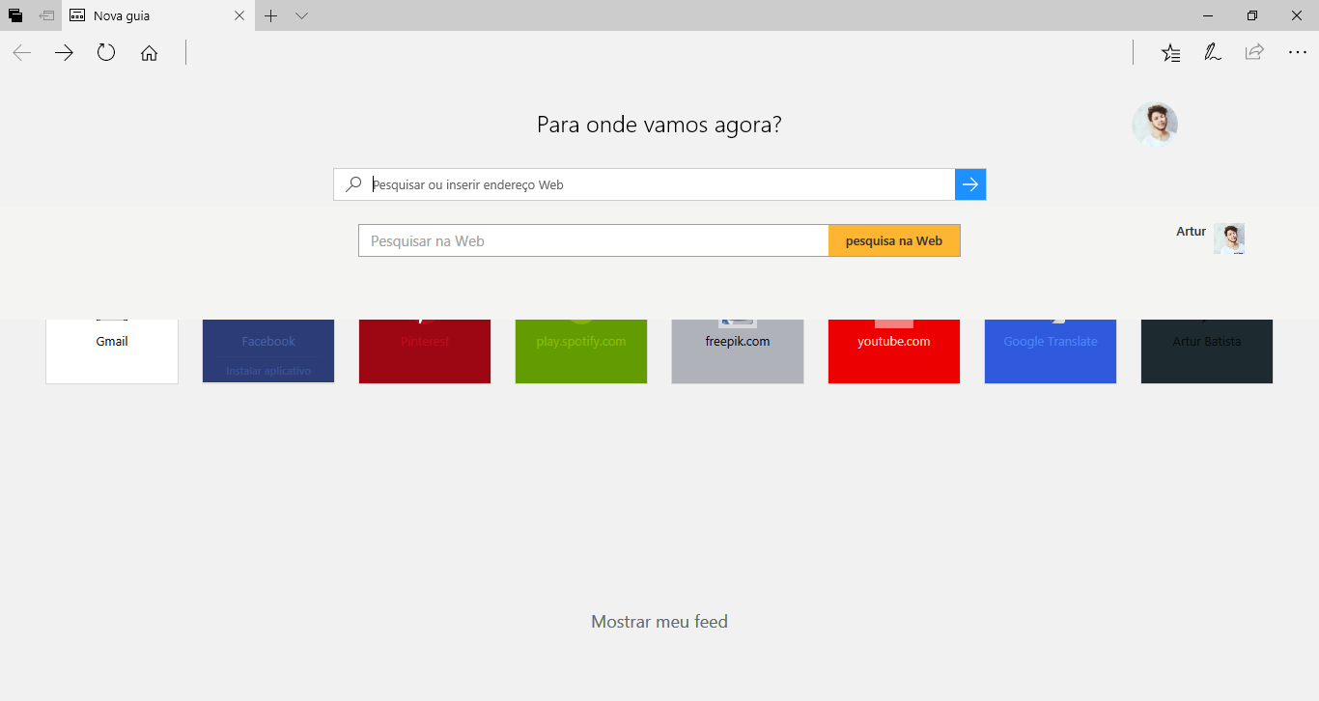Add notes with the pen icon
This screenshot has width=1319, height=701.
click(x=1212, y=53)
